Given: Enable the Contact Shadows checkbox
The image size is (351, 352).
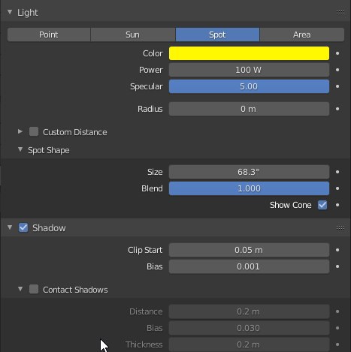Looking at the screenshot, I should (x=34, y=289).
